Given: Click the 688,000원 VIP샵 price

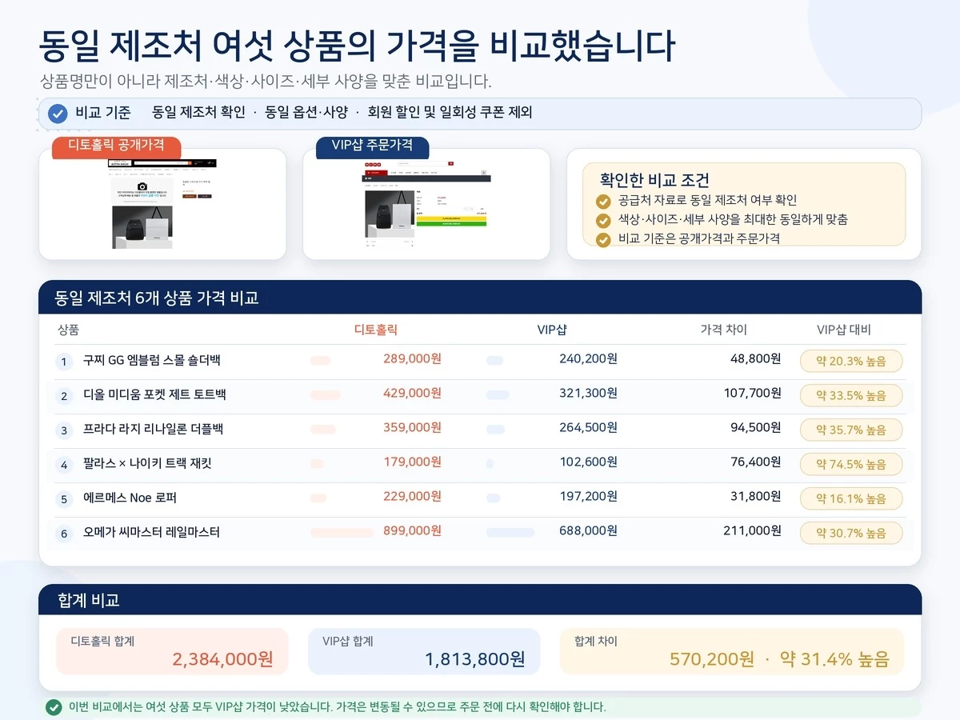Looking at the screenshot, I should (x=588, y=531).
